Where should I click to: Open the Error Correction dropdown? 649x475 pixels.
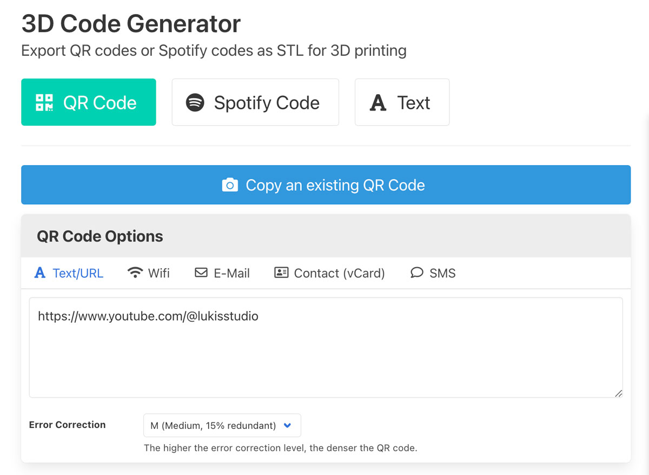pyautogui.click(x=222, y=425)
